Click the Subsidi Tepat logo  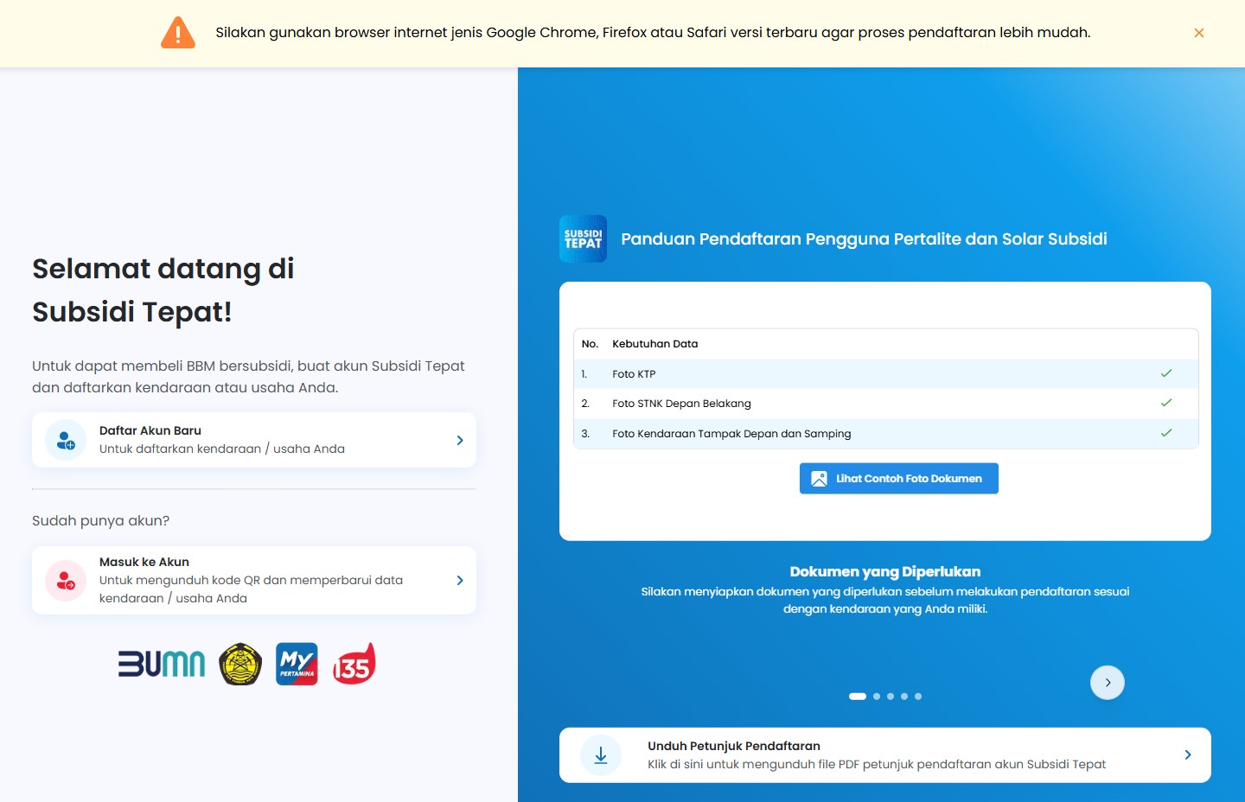pos(583,239)
